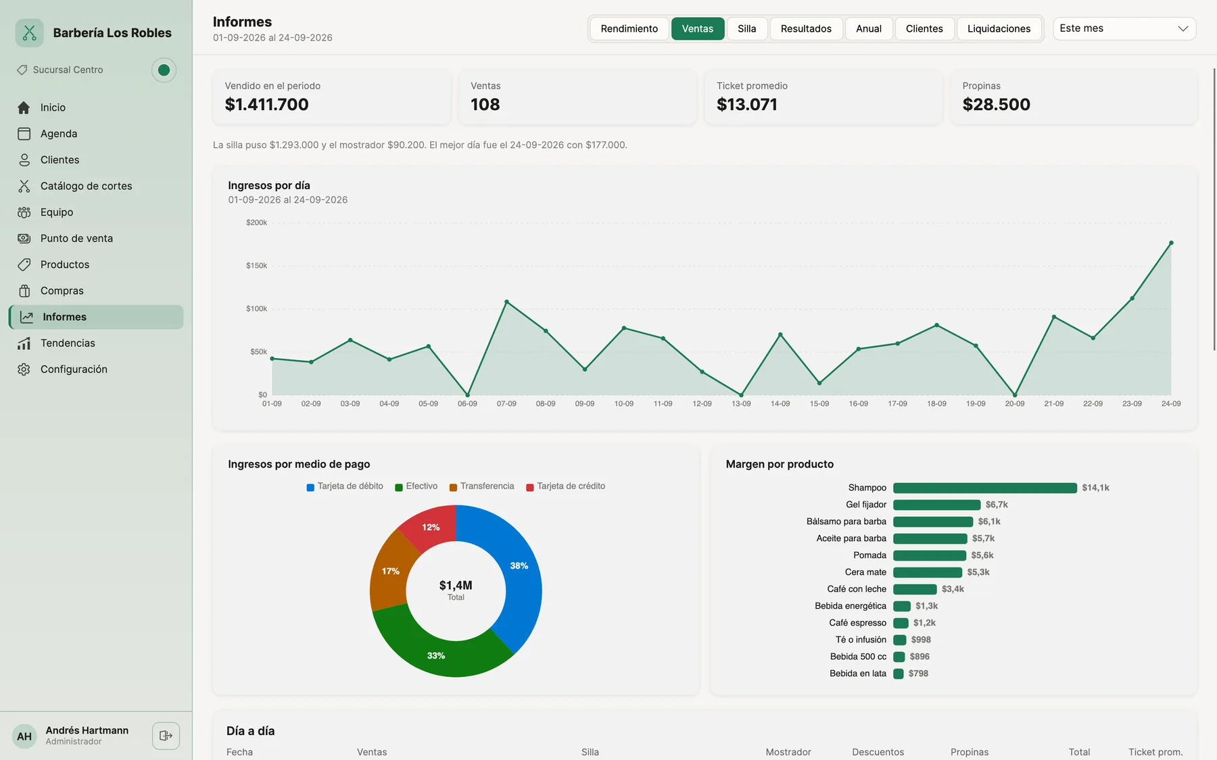The width and height of the screenshot is (1217, 760).
Task: Click the Sucursal Centro branch label
Action: coord(68,70)
